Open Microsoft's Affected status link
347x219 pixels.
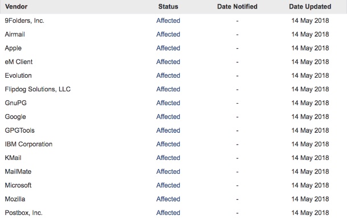[168, 185]
